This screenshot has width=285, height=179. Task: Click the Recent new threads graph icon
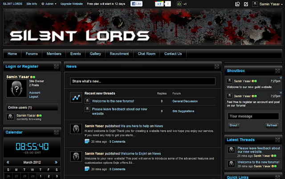[x=76, y=98]
